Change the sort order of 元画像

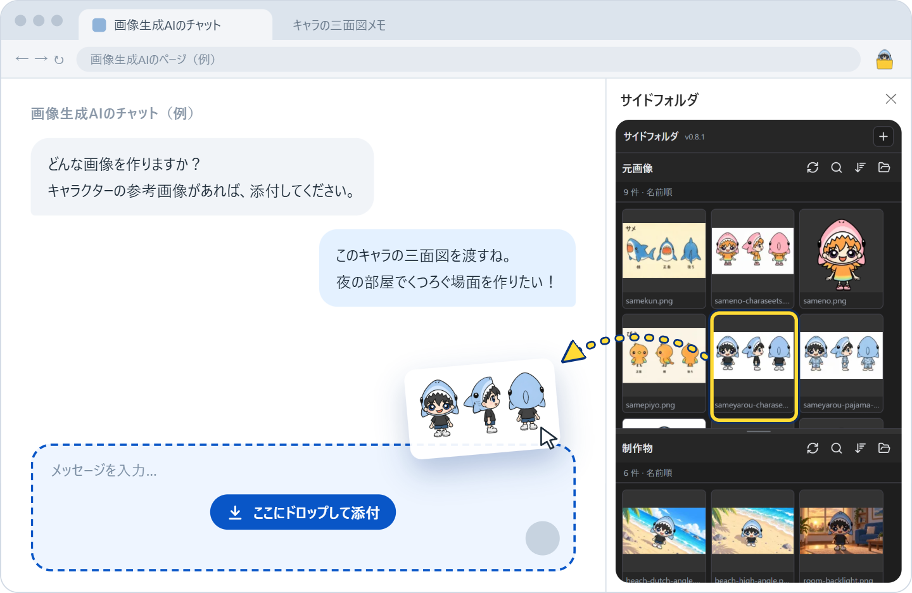[860, 167]
